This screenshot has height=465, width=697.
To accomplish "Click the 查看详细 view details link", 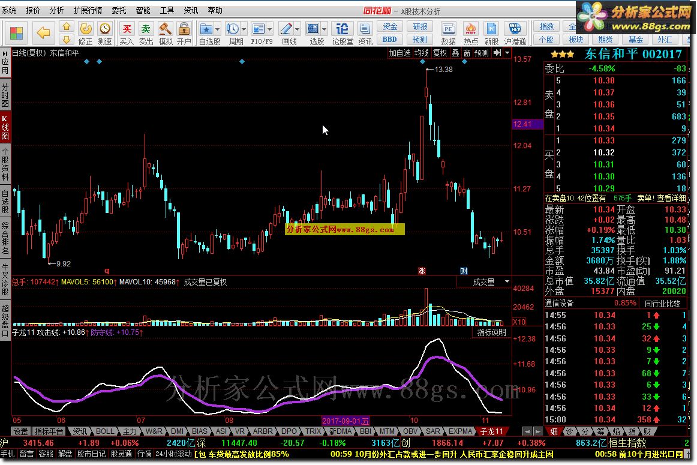I will pos(672,198).
